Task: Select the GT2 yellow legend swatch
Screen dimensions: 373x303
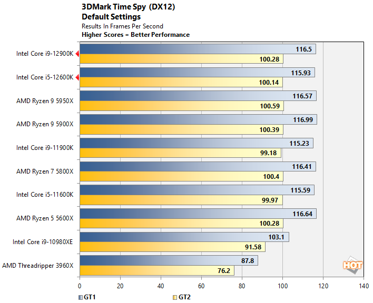Action: coord(174,297)
